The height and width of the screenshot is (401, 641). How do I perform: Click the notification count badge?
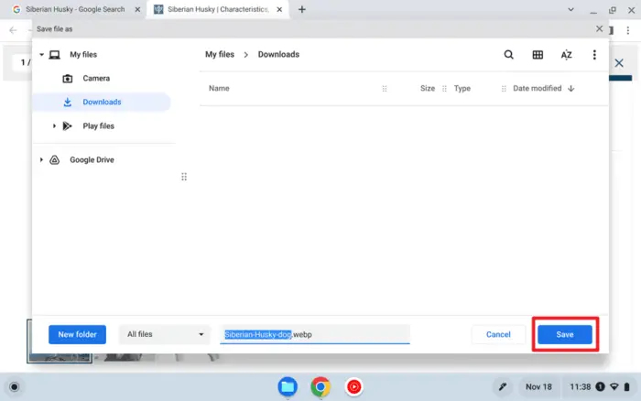(600, 386)
